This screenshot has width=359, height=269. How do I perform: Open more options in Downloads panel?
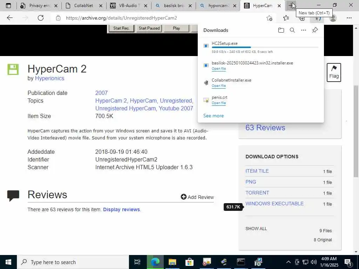(304, 30)
